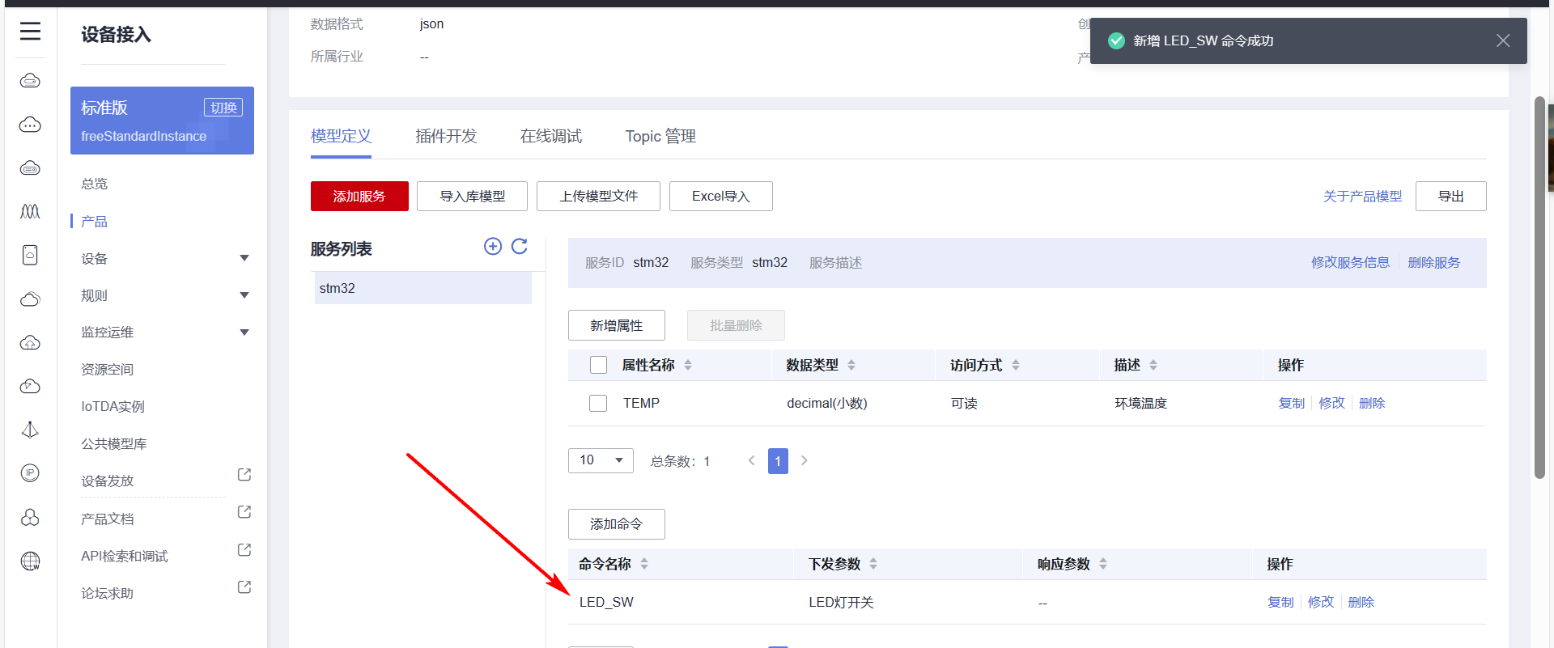This screenshot has height=648, width=1554.
Task: Tick the TEMP property checkbox
Action: [598, 403]
